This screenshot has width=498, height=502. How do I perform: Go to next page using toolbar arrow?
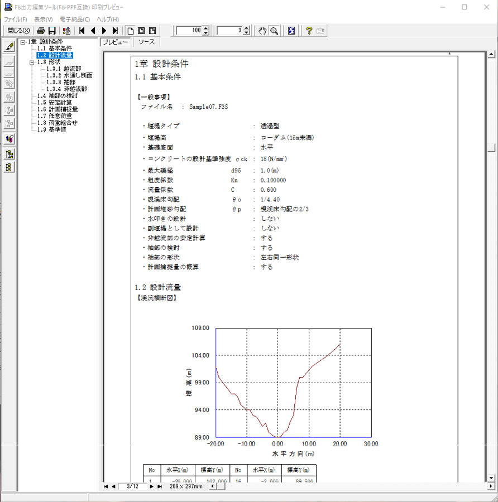tap(104, 31)
